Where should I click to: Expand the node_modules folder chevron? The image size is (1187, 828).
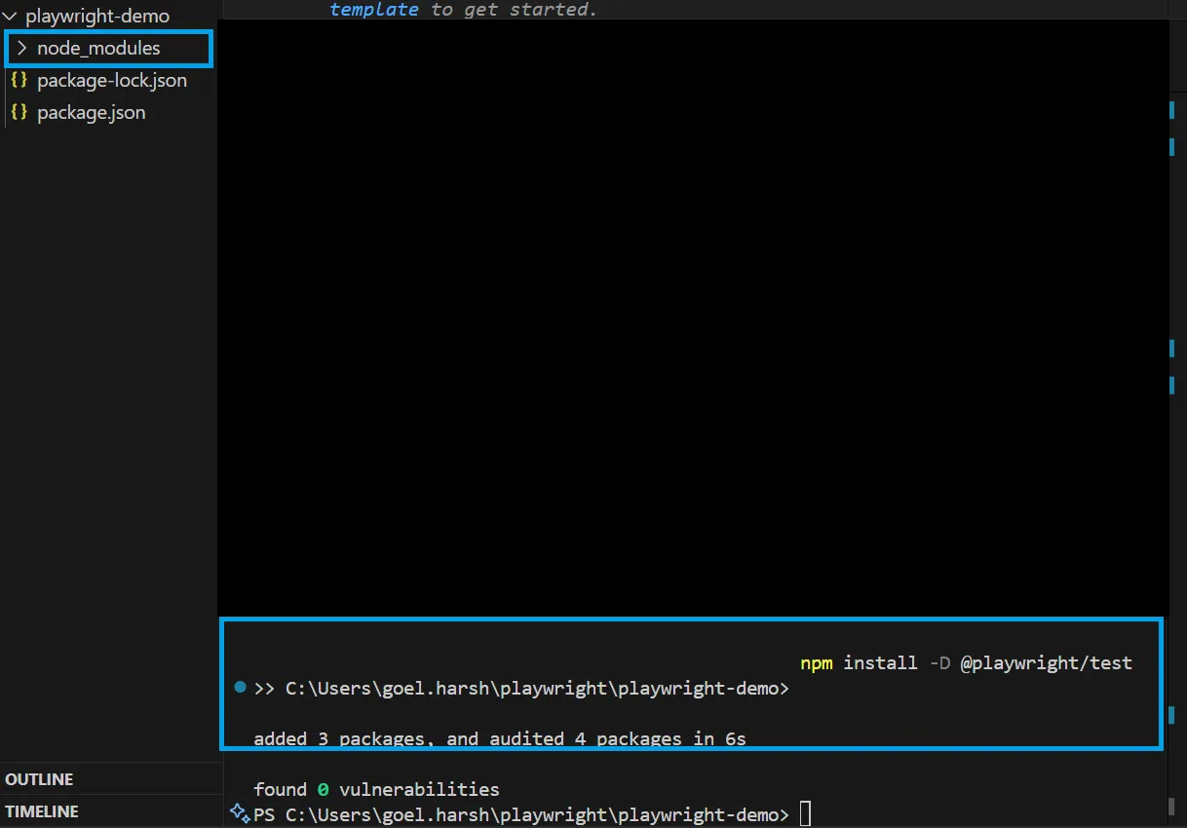click(x=22, y=48)
